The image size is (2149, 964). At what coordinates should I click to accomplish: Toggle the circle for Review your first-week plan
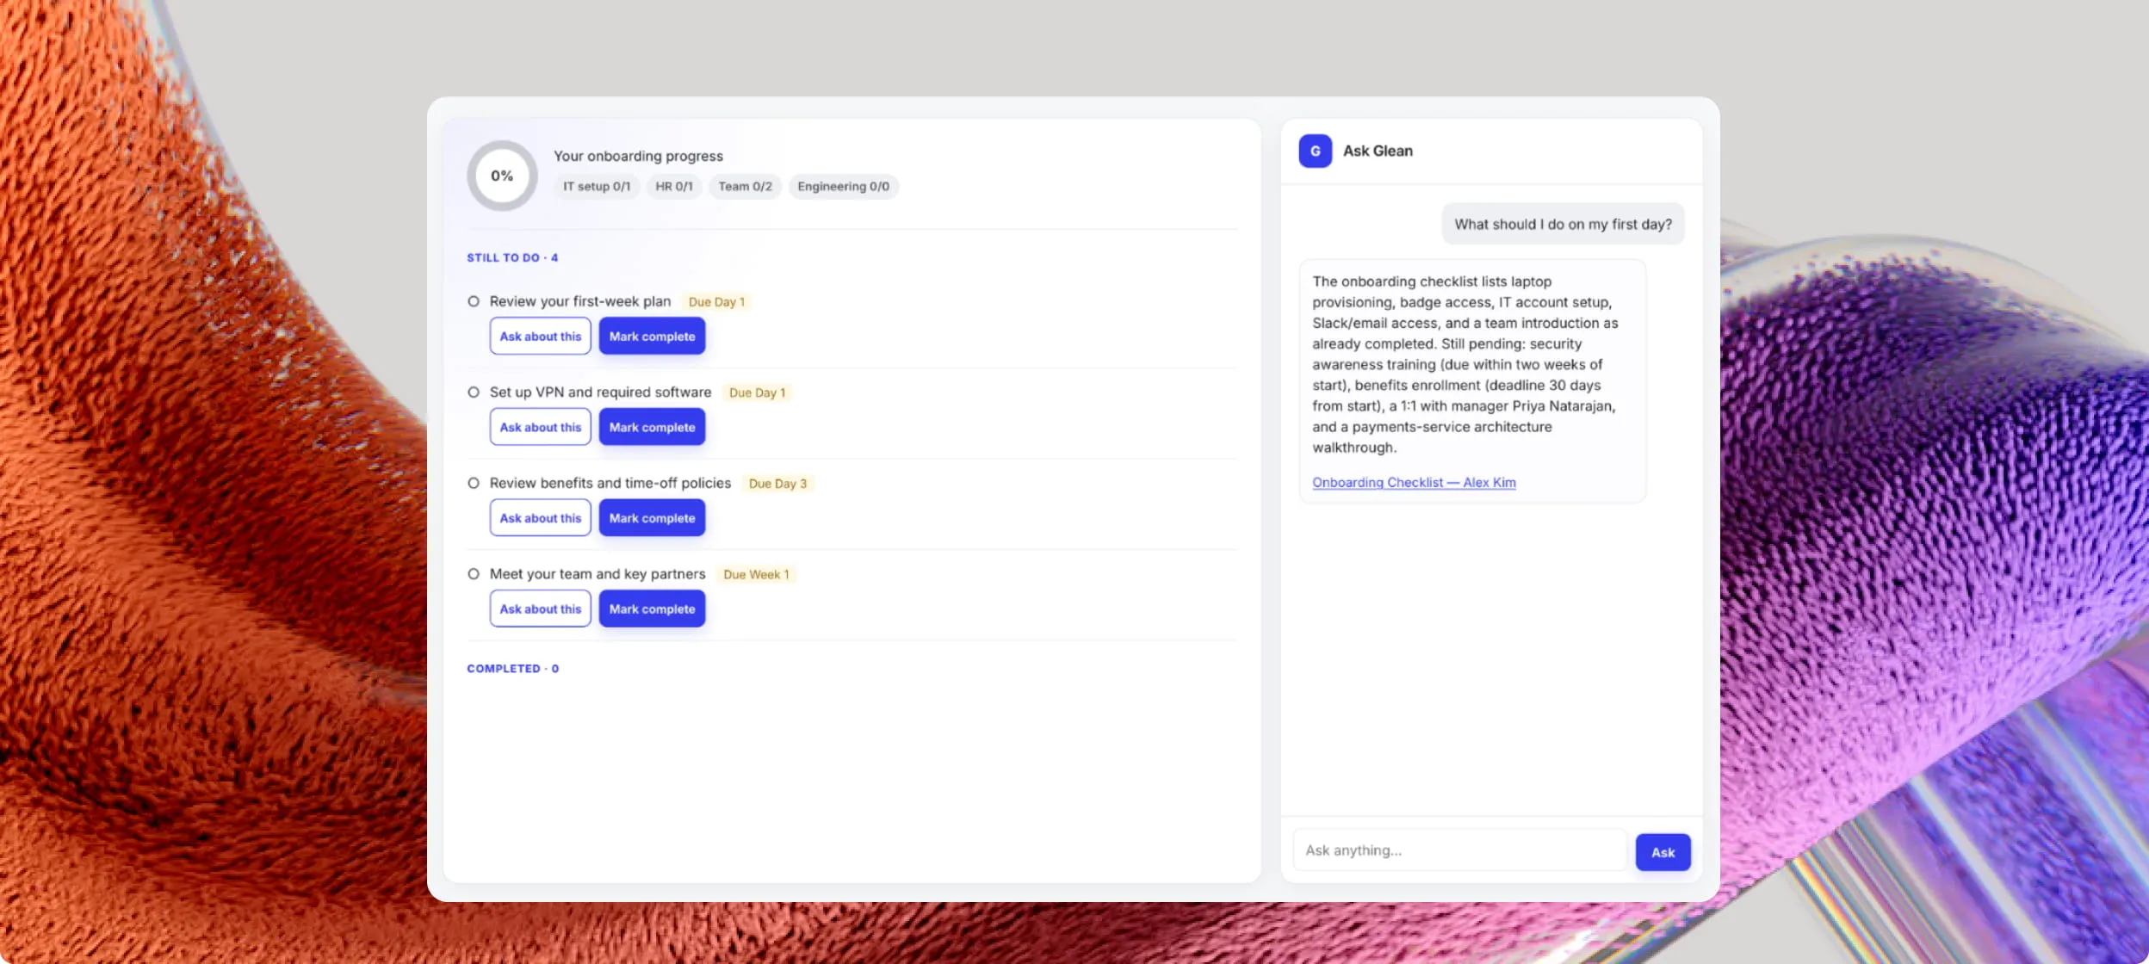[474, 301]
